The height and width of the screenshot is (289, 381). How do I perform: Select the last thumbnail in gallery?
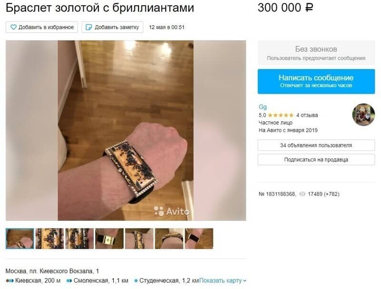[199, 239]
